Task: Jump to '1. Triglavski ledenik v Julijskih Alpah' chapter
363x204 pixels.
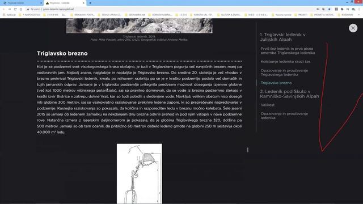Action: 282,37
